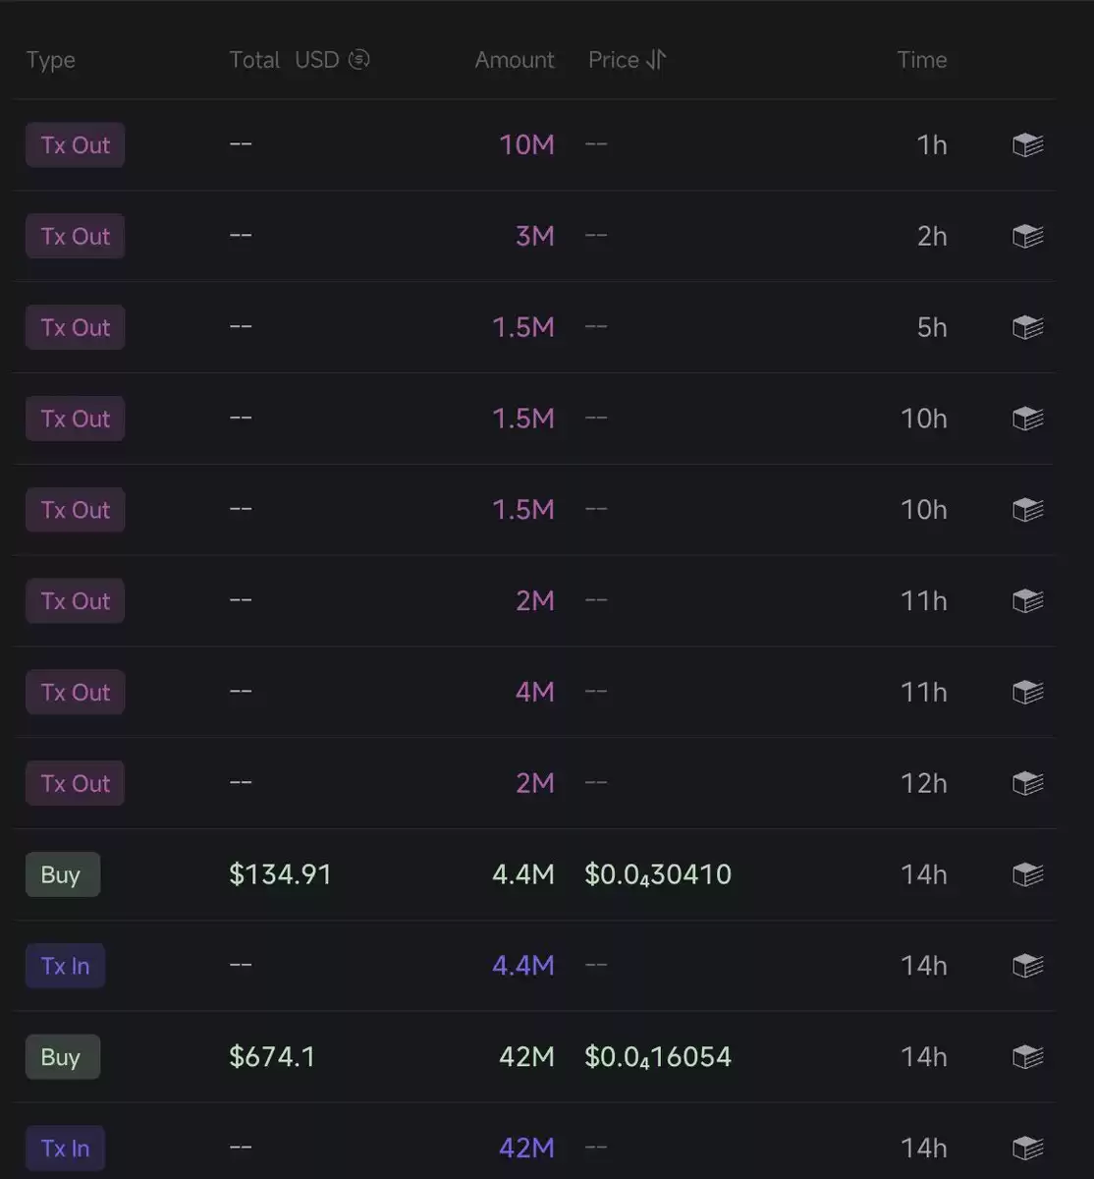The image size is (1094, 1179).
Task: Click the Type column header
Action: (51, 61)
